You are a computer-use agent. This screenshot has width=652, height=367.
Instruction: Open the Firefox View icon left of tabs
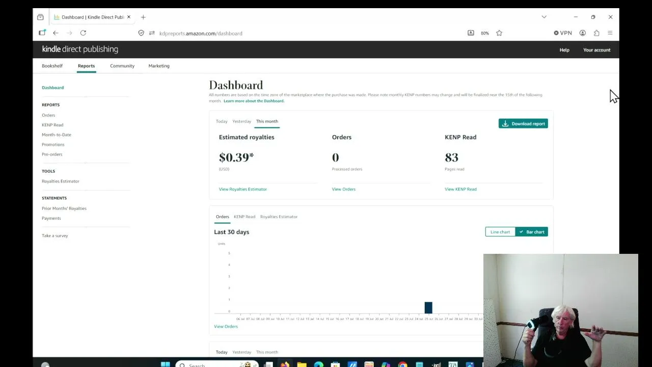[x=40, y=17]
